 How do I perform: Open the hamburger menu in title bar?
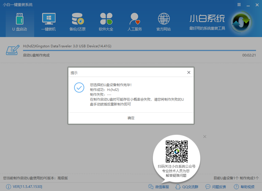tap(239, 5)
